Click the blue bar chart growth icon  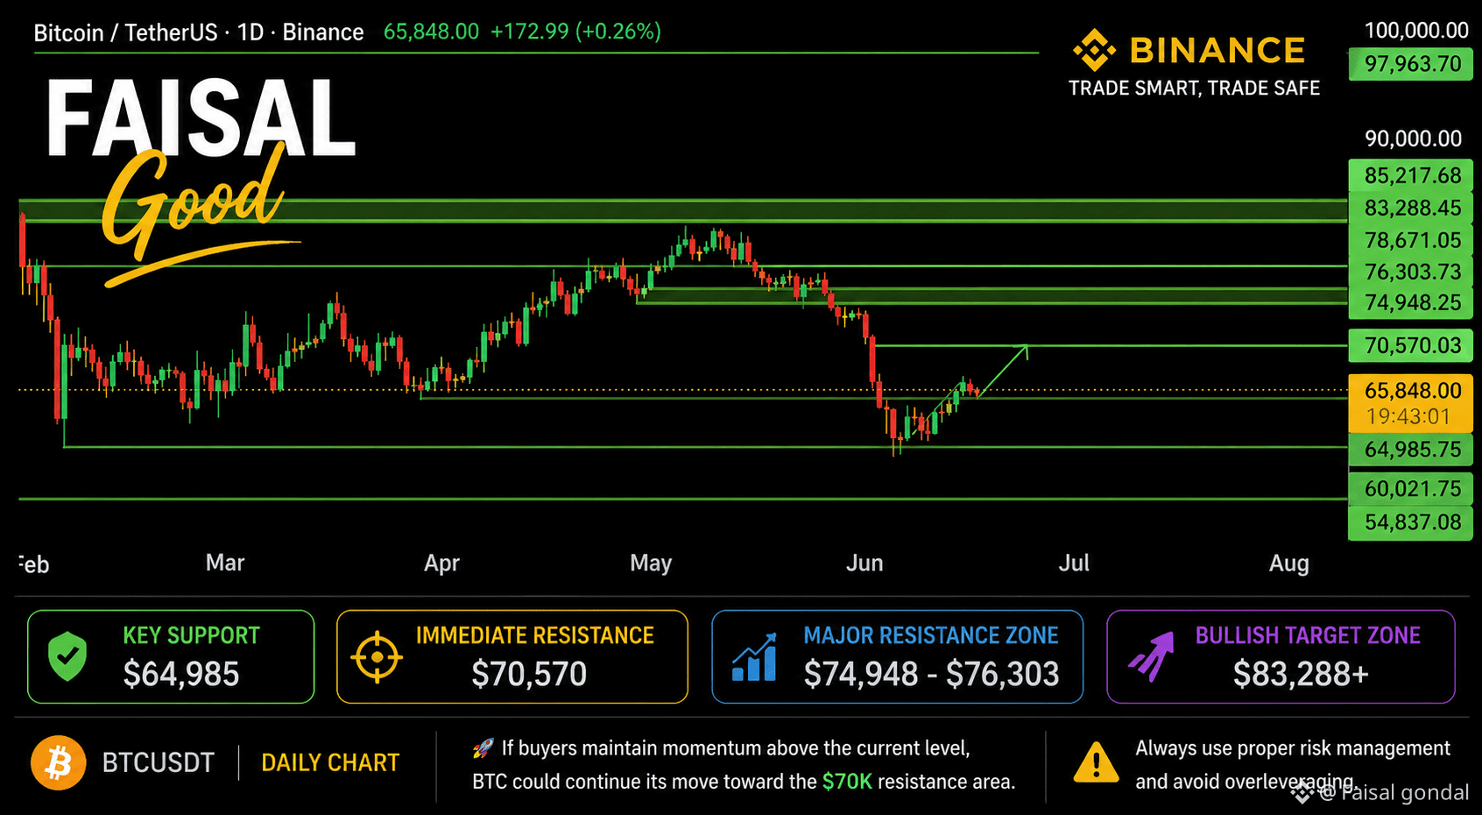tap(754, 657)
